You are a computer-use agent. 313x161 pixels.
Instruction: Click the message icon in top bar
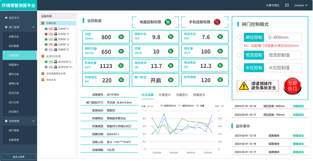click(x=287, y=5)
